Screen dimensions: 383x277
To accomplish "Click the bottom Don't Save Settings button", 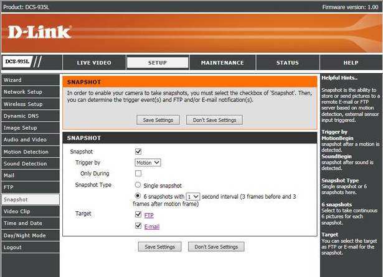I will tap(216, 247).
